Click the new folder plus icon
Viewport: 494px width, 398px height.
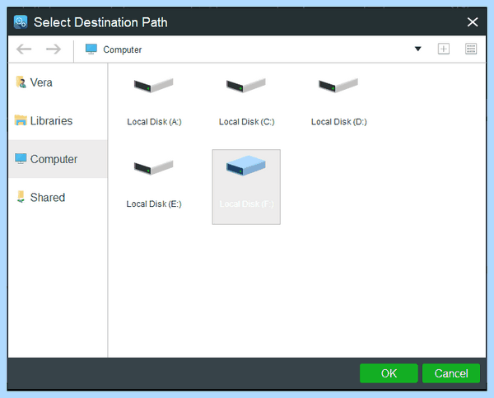[x=443, y=49]
